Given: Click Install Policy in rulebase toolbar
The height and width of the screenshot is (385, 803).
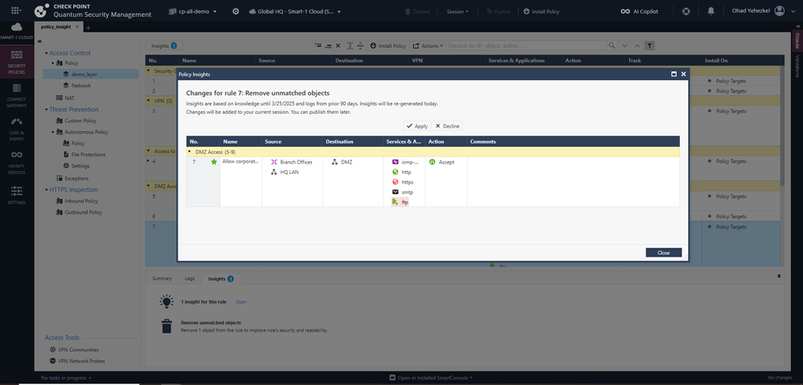Looking at the screenshot, I should [388, 46].
